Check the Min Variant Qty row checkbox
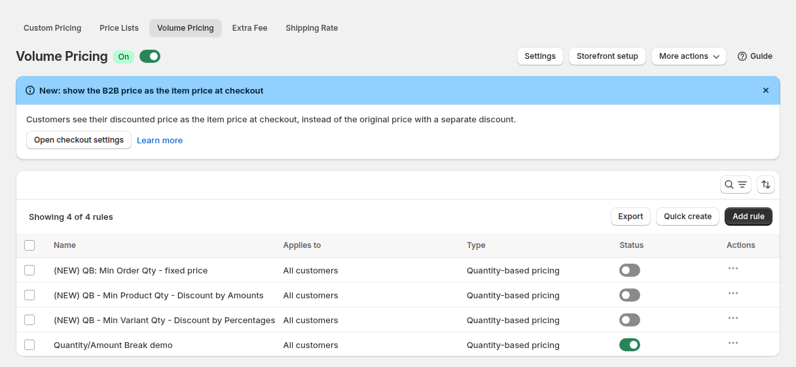This screenshot has width=796, height=367. coord(29,320)
